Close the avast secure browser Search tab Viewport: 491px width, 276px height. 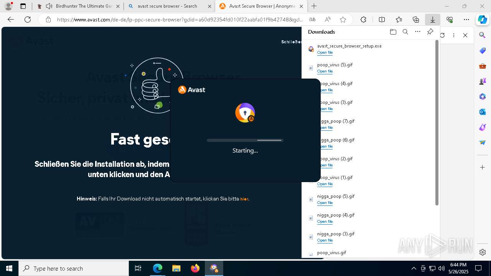pyautogui.click(x=209, y=6)
